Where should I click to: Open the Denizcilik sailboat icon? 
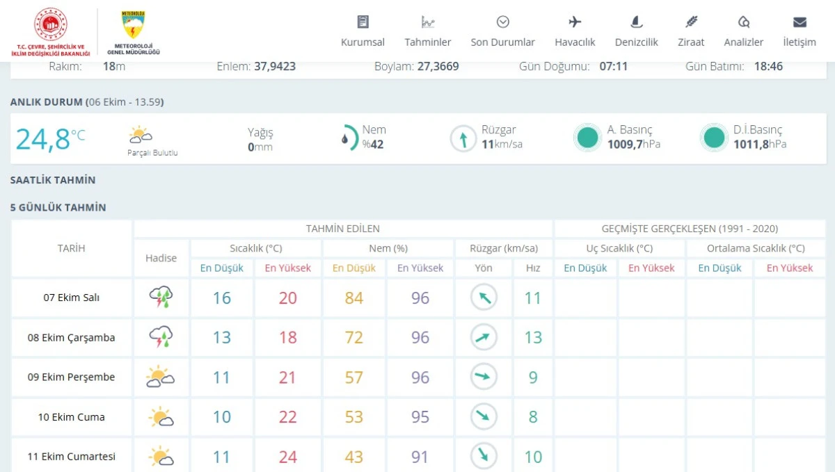pyautogui.click(x=636, y=22)
